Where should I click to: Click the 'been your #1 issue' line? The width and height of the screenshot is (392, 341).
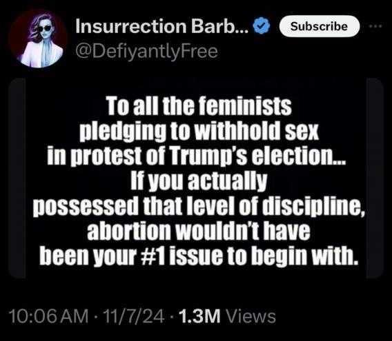click(x=199, y=256)
